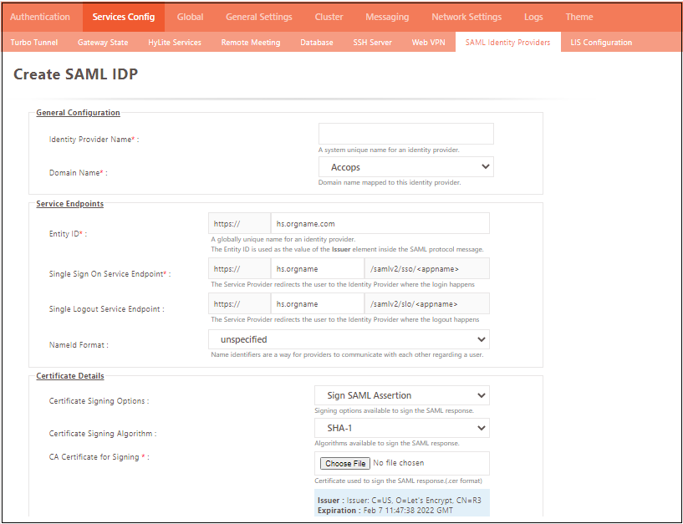This screenshot has height=524, width=683.
Task: Click the Choose File button
Action: (x=345, y=463)
